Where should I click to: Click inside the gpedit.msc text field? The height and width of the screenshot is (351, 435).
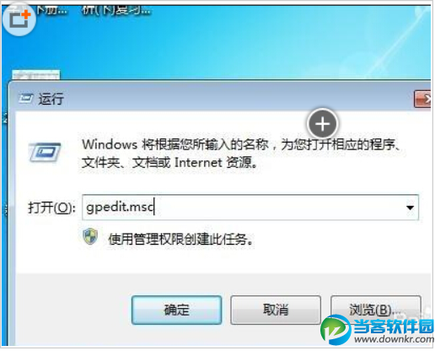[x=250, y=208]
